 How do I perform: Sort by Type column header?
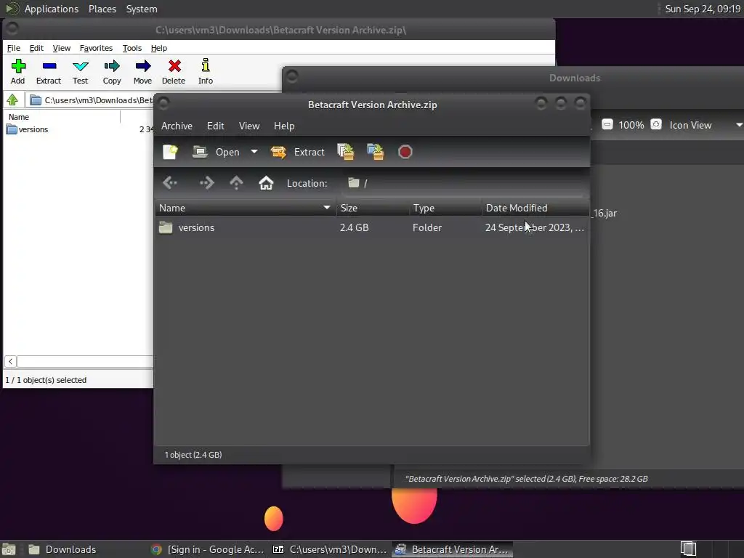click(x=445, y=208)
